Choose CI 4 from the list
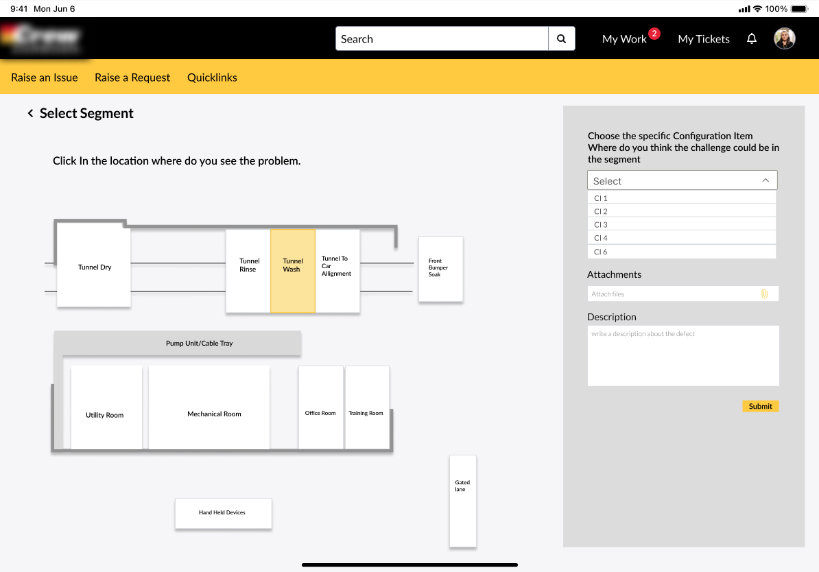The width and height of the screenshot is (819, 572). (x=681, y=238)
